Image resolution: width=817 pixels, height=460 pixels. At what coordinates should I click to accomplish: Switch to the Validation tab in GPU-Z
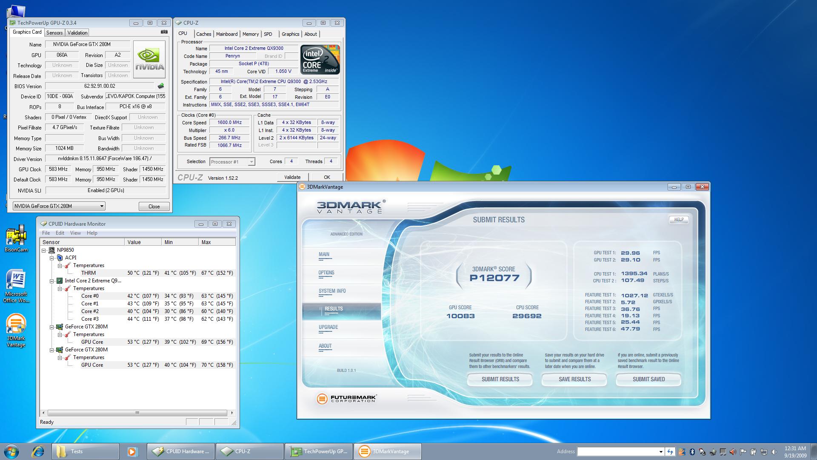point(77,33)
